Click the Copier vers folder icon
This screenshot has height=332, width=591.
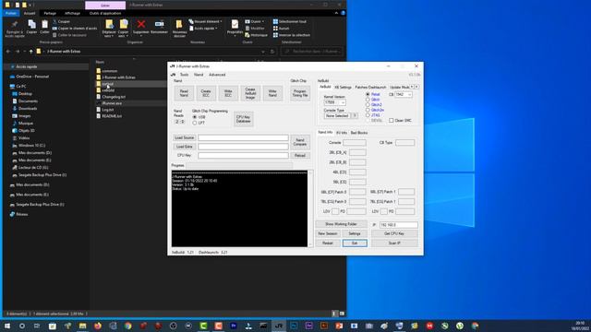[x=123, y=25]
